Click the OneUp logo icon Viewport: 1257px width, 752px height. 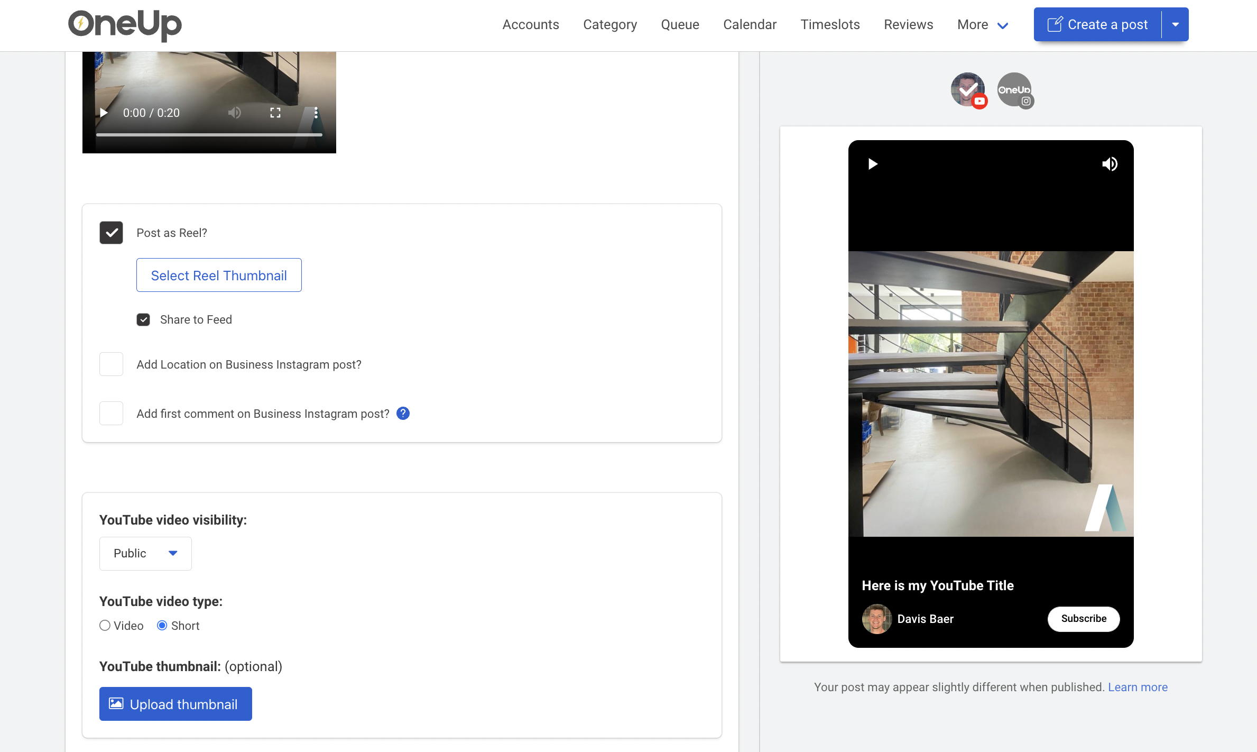pyautogui.click(x=124, y=24)
